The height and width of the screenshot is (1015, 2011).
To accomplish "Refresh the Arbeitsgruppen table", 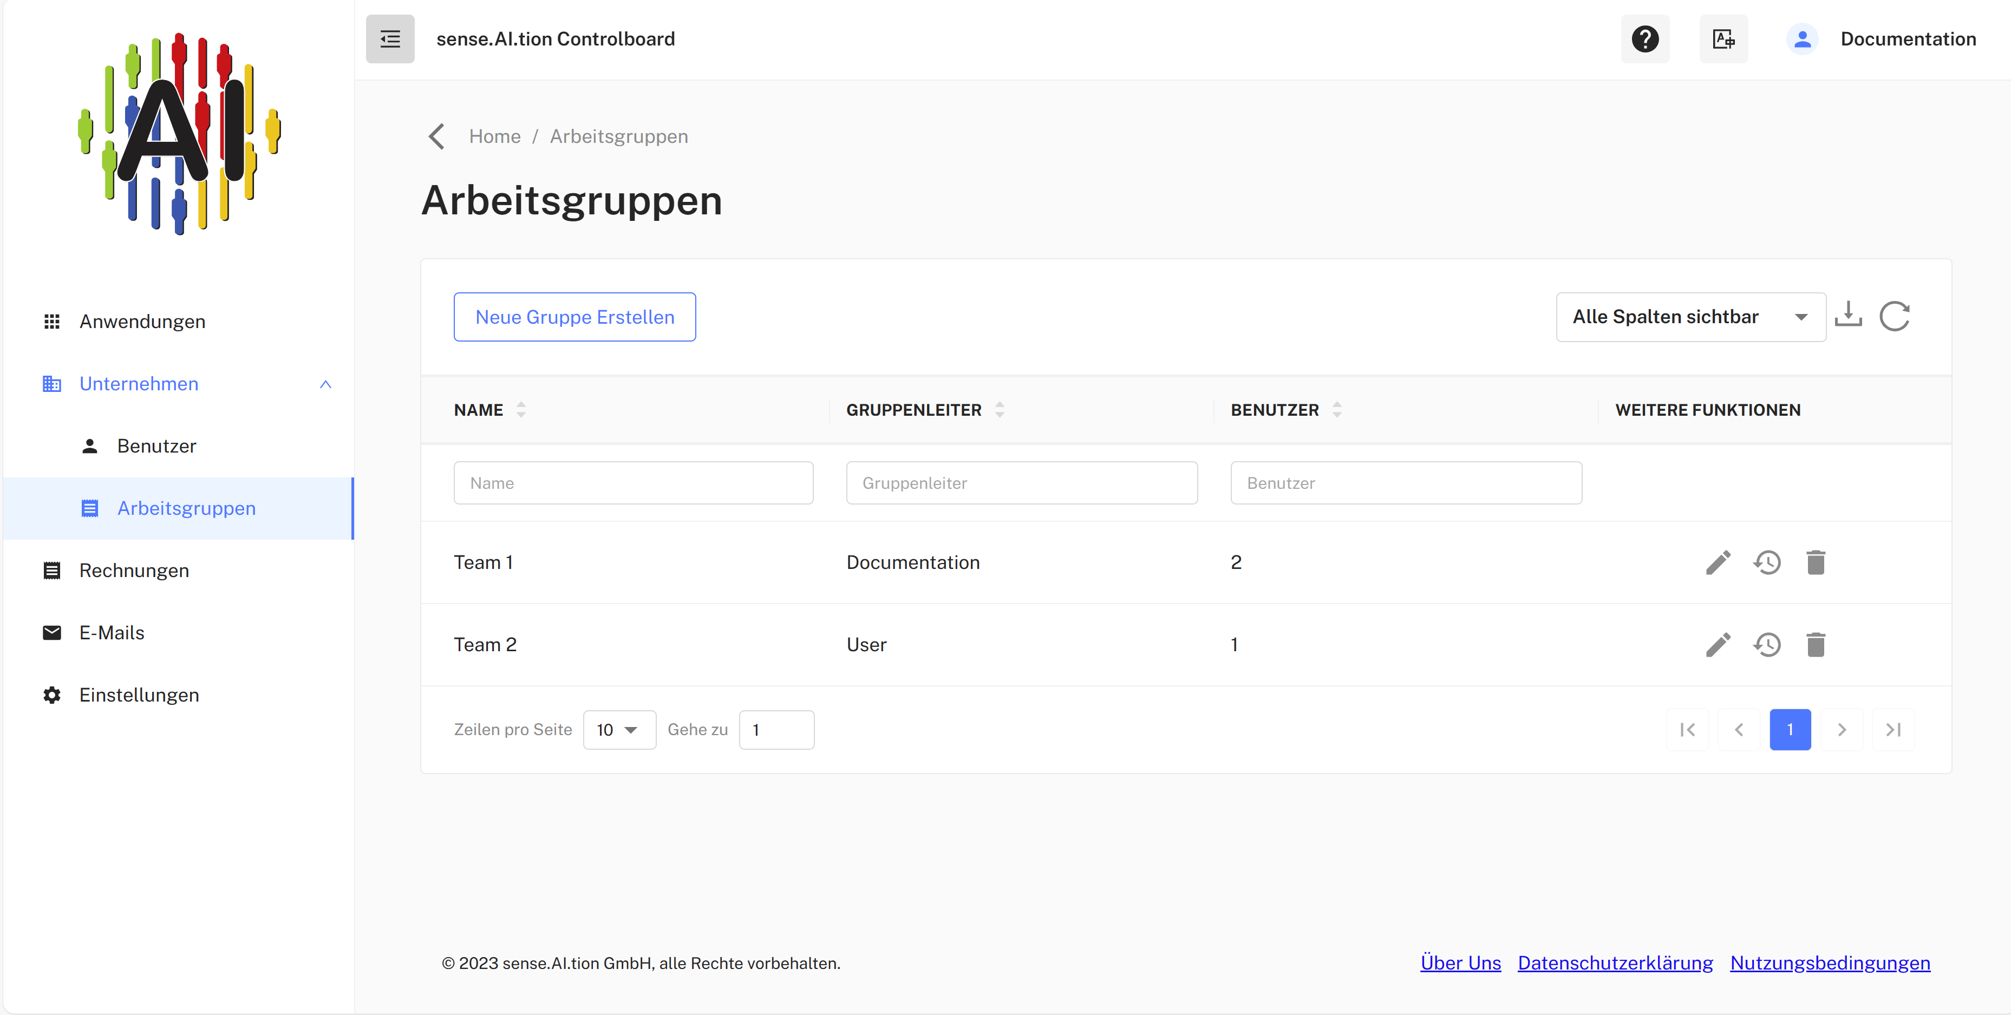I will [x=1894, y=316].
